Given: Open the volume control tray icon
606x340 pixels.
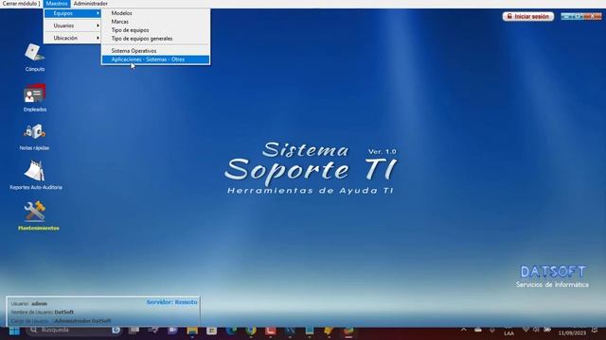Looking at the screenshot, I should [536, 330].
